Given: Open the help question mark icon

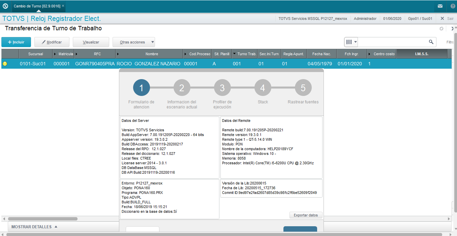Looking at the screenshot, I should pyautogui.click(x=453, y=6).
